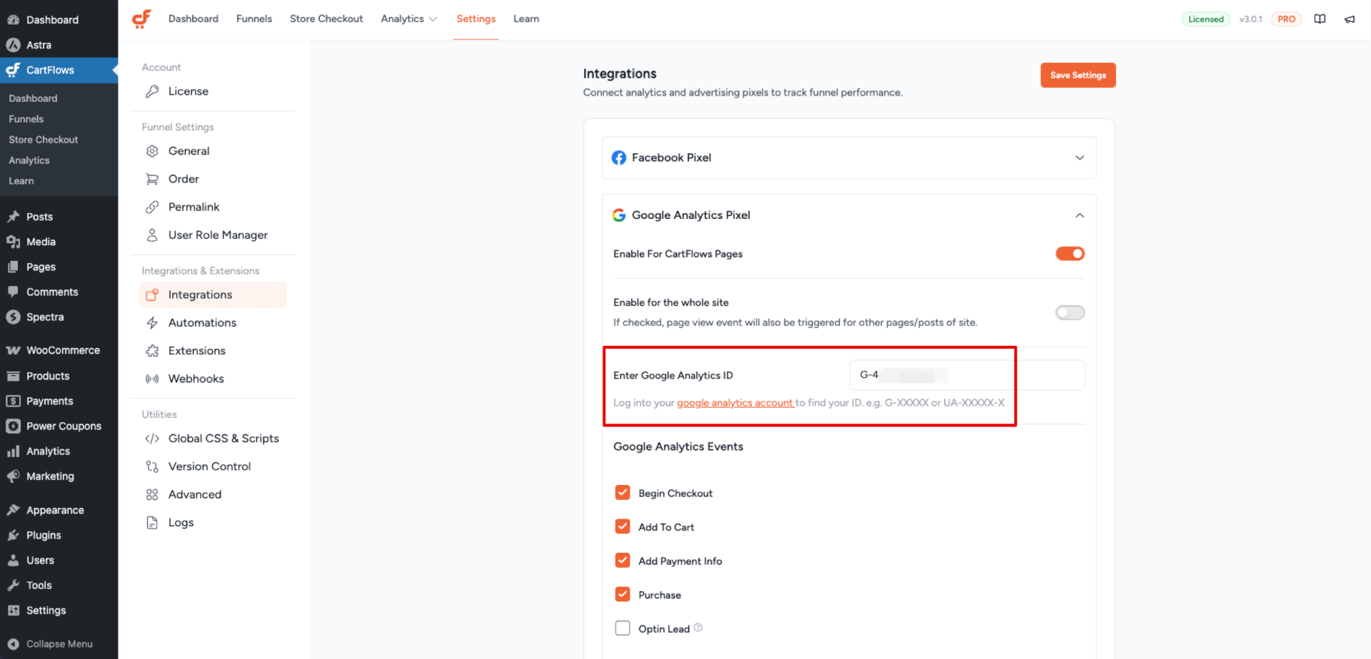The width and height of the screenshot is (1371, 659).
Task: Click Collapse Menu in WordPress sidebar
Action: [59, 643]
